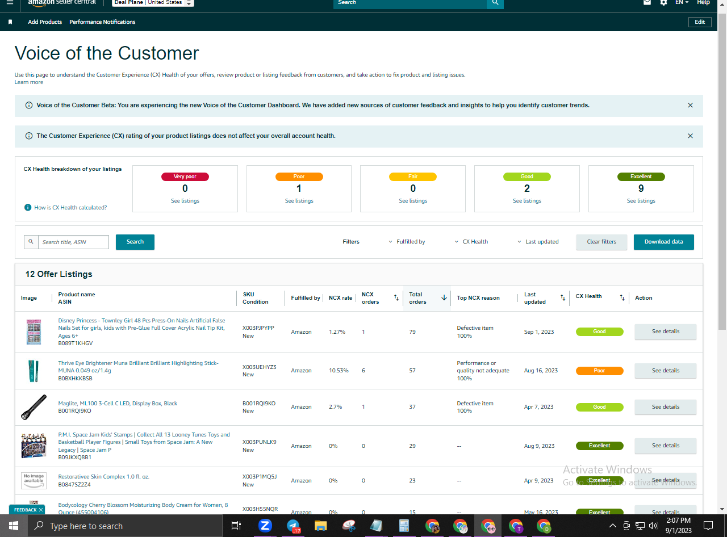Click the Maglite flashlight product thumbnail
Viewport: 727px width, 537px height.
34,407
